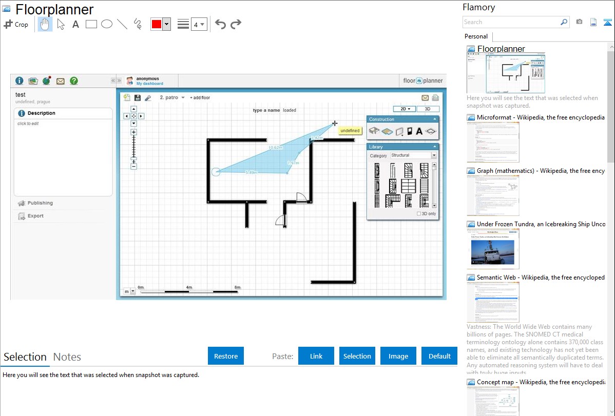
Task: Select the arrow pointer tool
Action: (x=61, y=24)
